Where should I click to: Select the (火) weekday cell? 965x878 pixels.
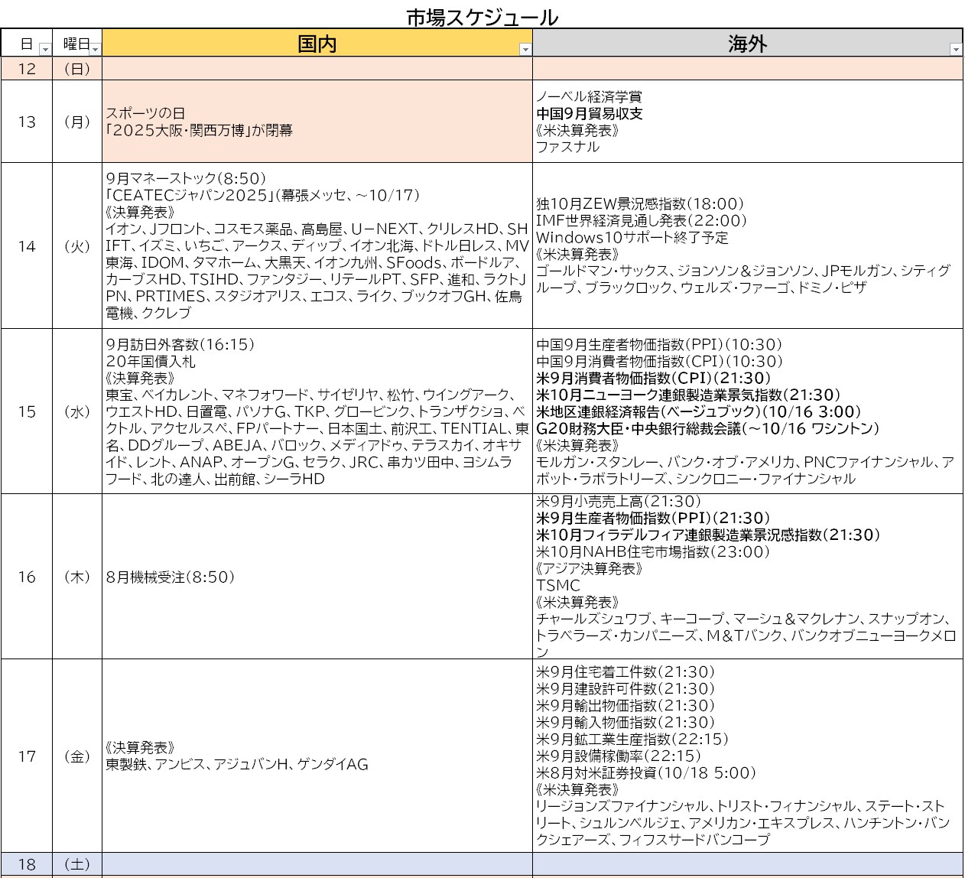tap(76, 246)
